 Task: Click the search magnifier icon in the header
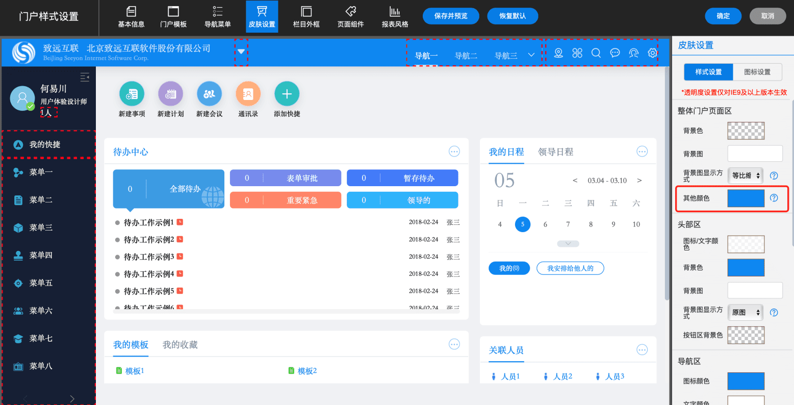[x=596, y=53]
